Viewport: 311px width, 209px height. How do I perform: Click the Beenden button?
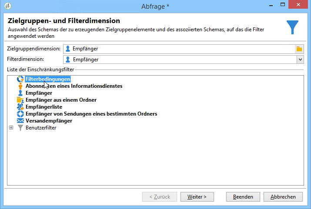pos(243,197)
